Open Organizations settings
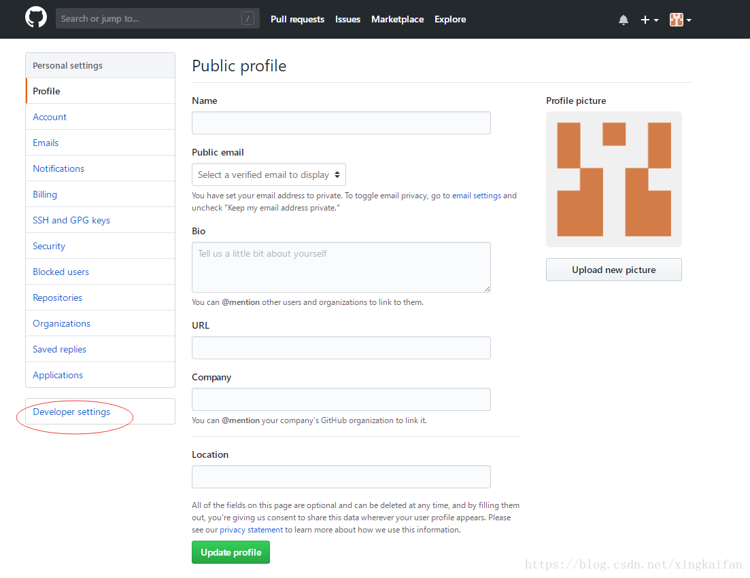This screenshot has height=578, width=750. [x=101, y=323]
